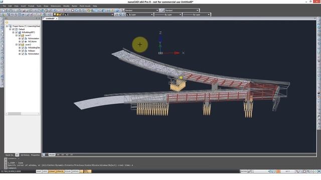This screenshot has width=321, height=180.
Task: Click the Save toolbar icon
Action: pyautogui.click(x=11, y=10)
